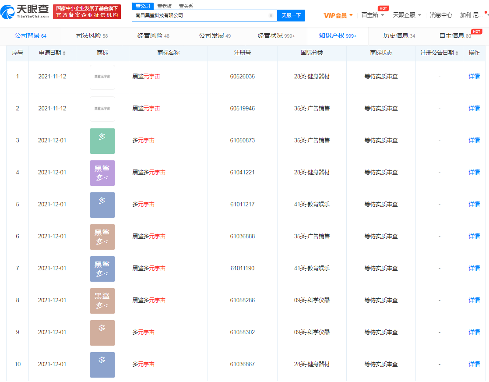The width and height of the screenshot is (489, 382).
Task: View 详情 for registration 61050873
Action: [474, 141]
